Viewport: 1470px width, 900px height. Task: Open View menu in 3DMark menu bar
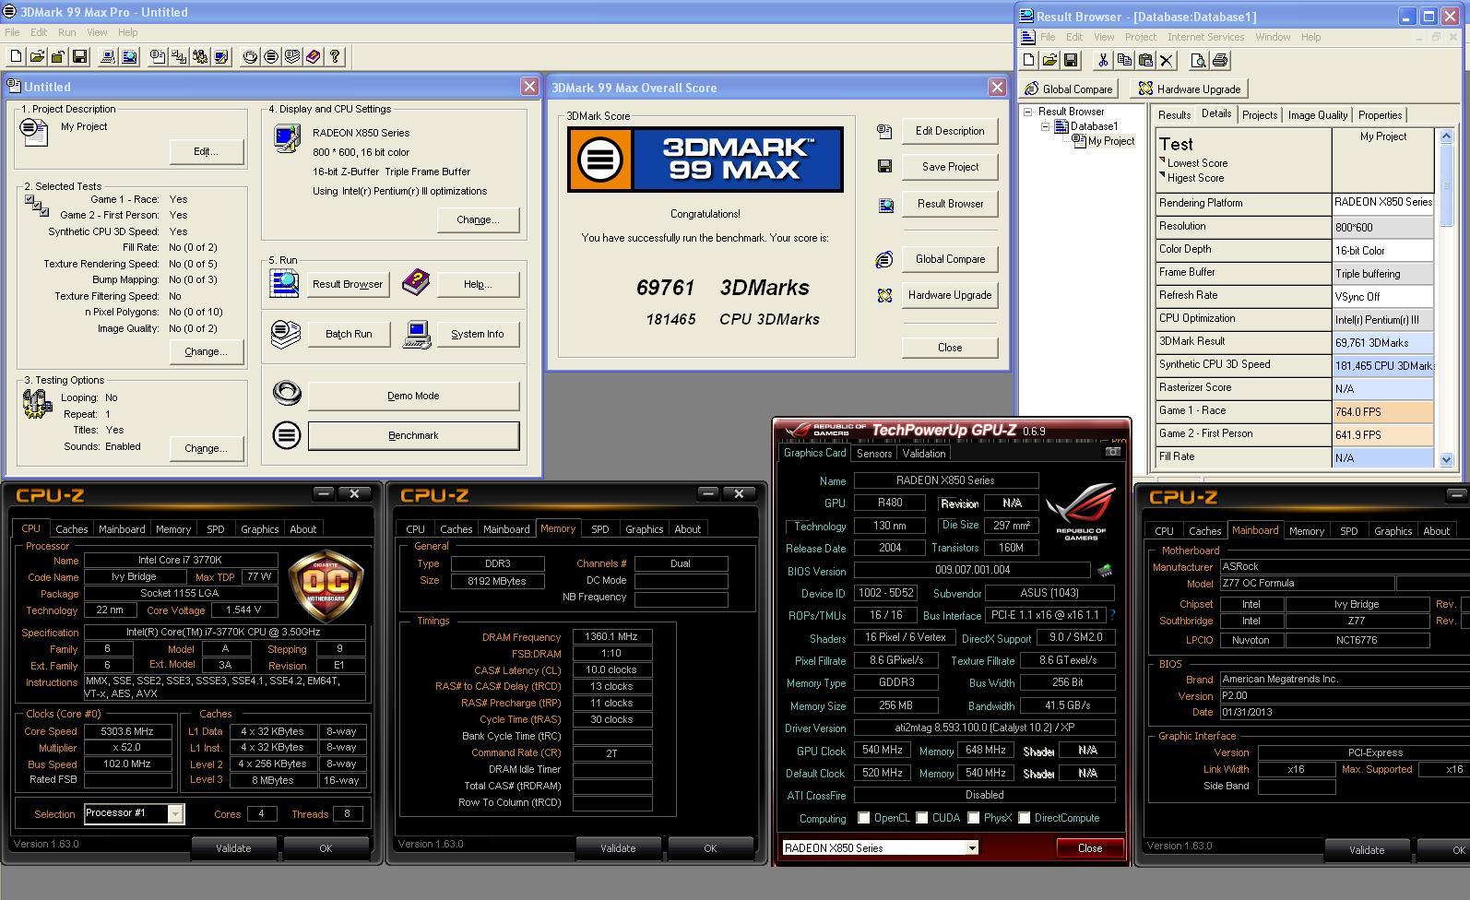[x=97, y=32]
